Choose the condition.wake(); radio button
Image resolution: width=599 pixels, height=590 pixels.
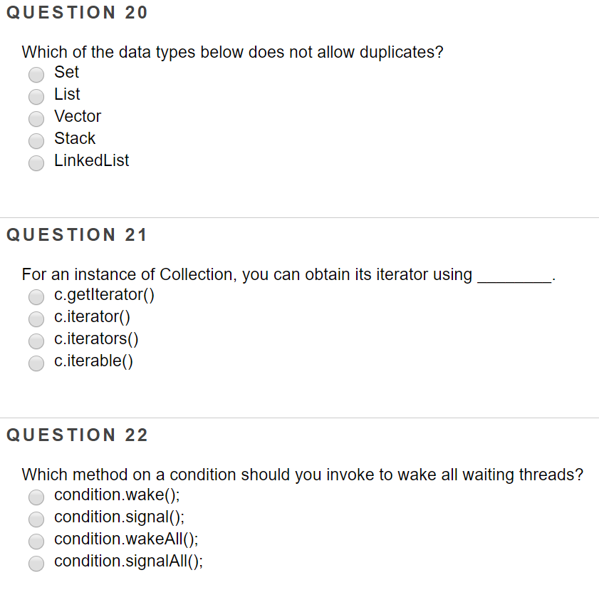tap(36, 497)
